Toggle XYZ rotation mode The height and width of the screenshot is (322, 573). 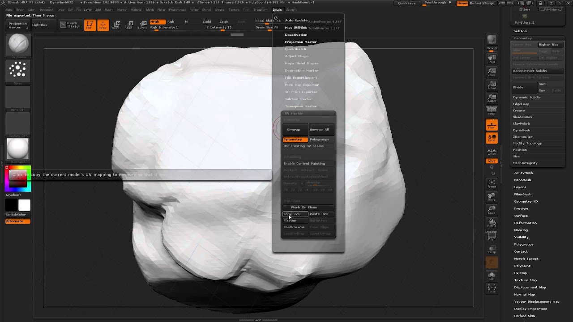point(492,161)
